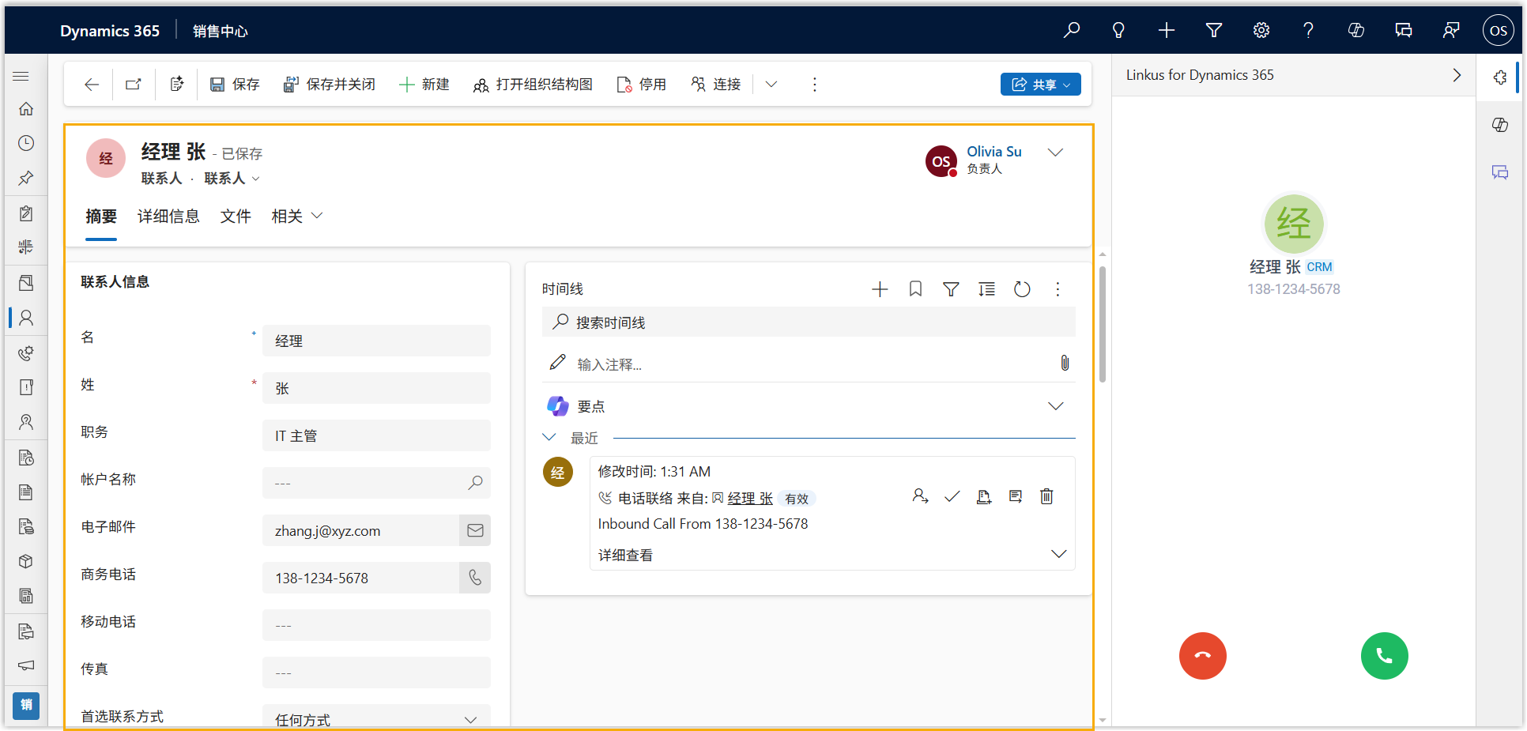Click the timeline refresh icon
This screenshot has height=731, width=1527.
1022,289
